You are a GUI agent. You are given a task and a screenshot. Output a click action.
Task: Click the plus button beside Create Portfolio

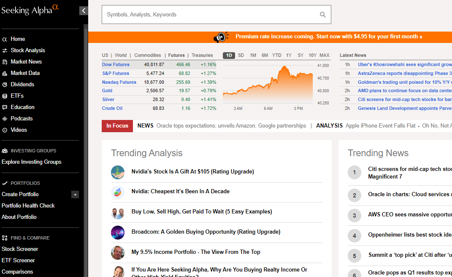pyautogui.click(x=75, y=195)
